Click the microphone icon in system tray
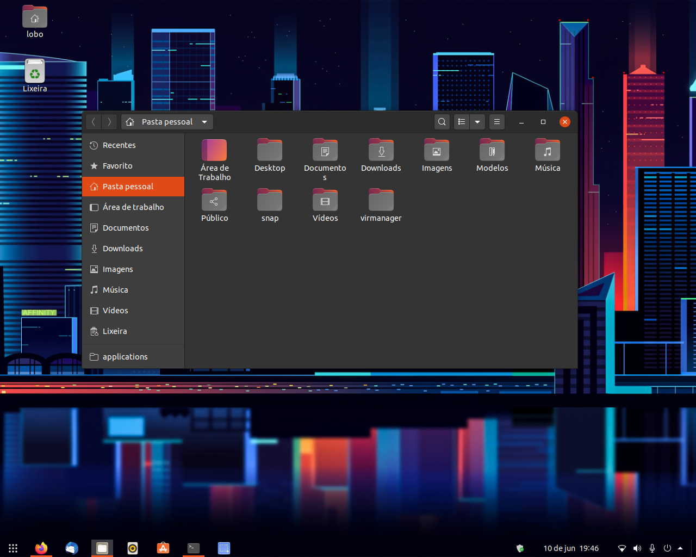Image resolution: width=696 pixels, height=557 pixels. click(x=652, y=548)
